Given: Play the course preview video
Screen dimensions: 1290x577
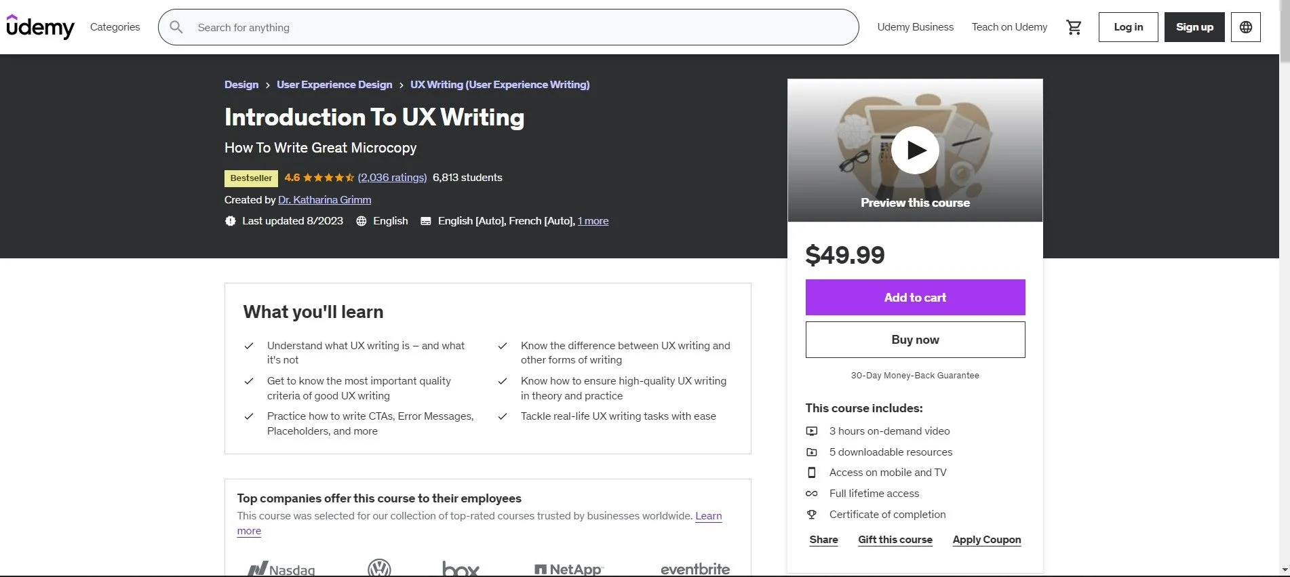Looking at the screenshot, I should pos(914,150).
